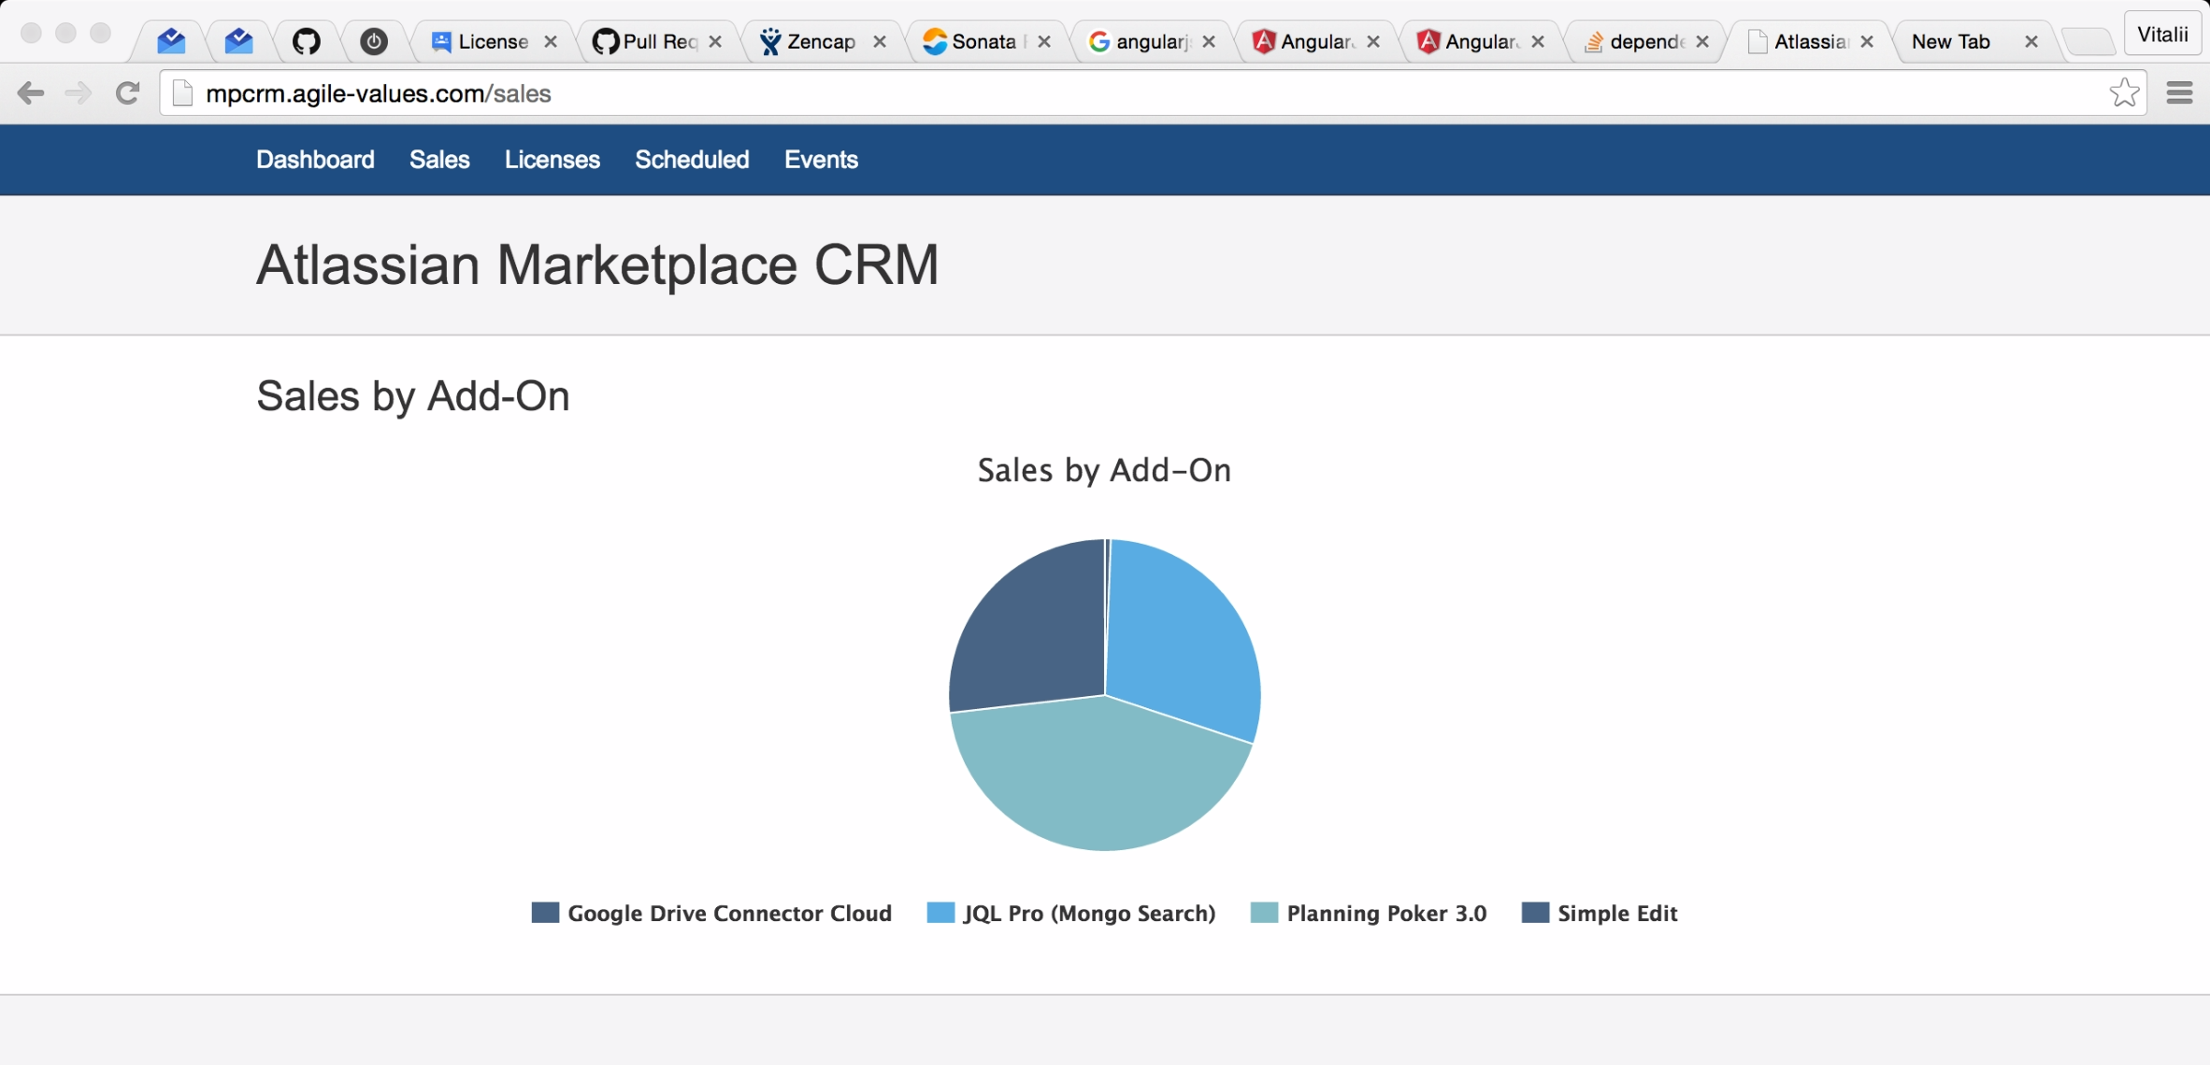Open Dashboard in the navigation bar
Viewport: 2210px width, 1065px height.
click(315, 160)
